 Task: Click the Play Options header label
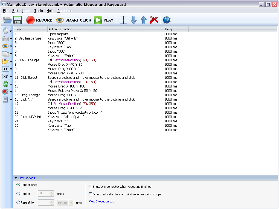(x=27, y=178)
